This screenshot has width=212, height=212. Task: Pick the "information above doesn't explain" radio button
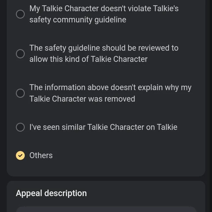click(20, 93)
